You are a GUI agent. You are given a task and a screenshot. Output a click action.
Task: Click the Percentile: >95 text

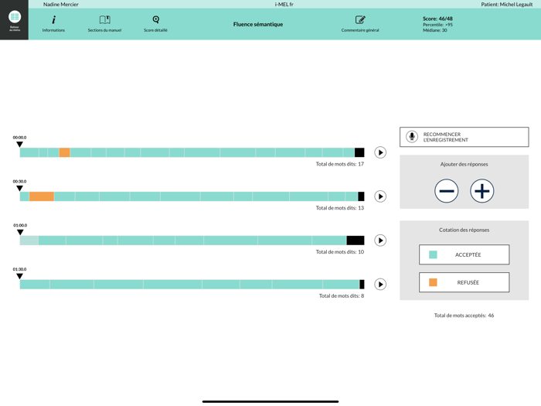437,25
